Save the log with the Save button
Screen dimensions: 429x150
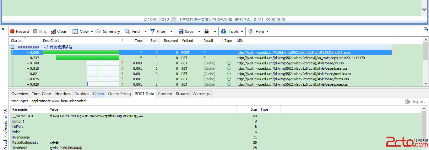(186, 31)
